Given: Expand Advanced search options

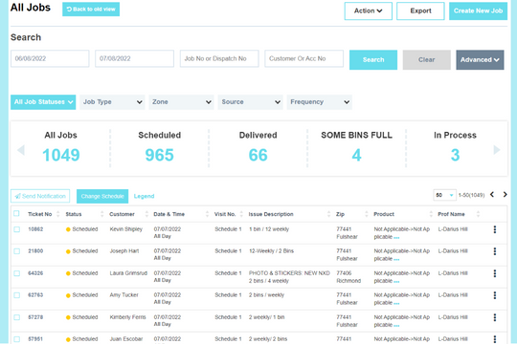Looking at the screenshot, I should click(x=480, y=59).
